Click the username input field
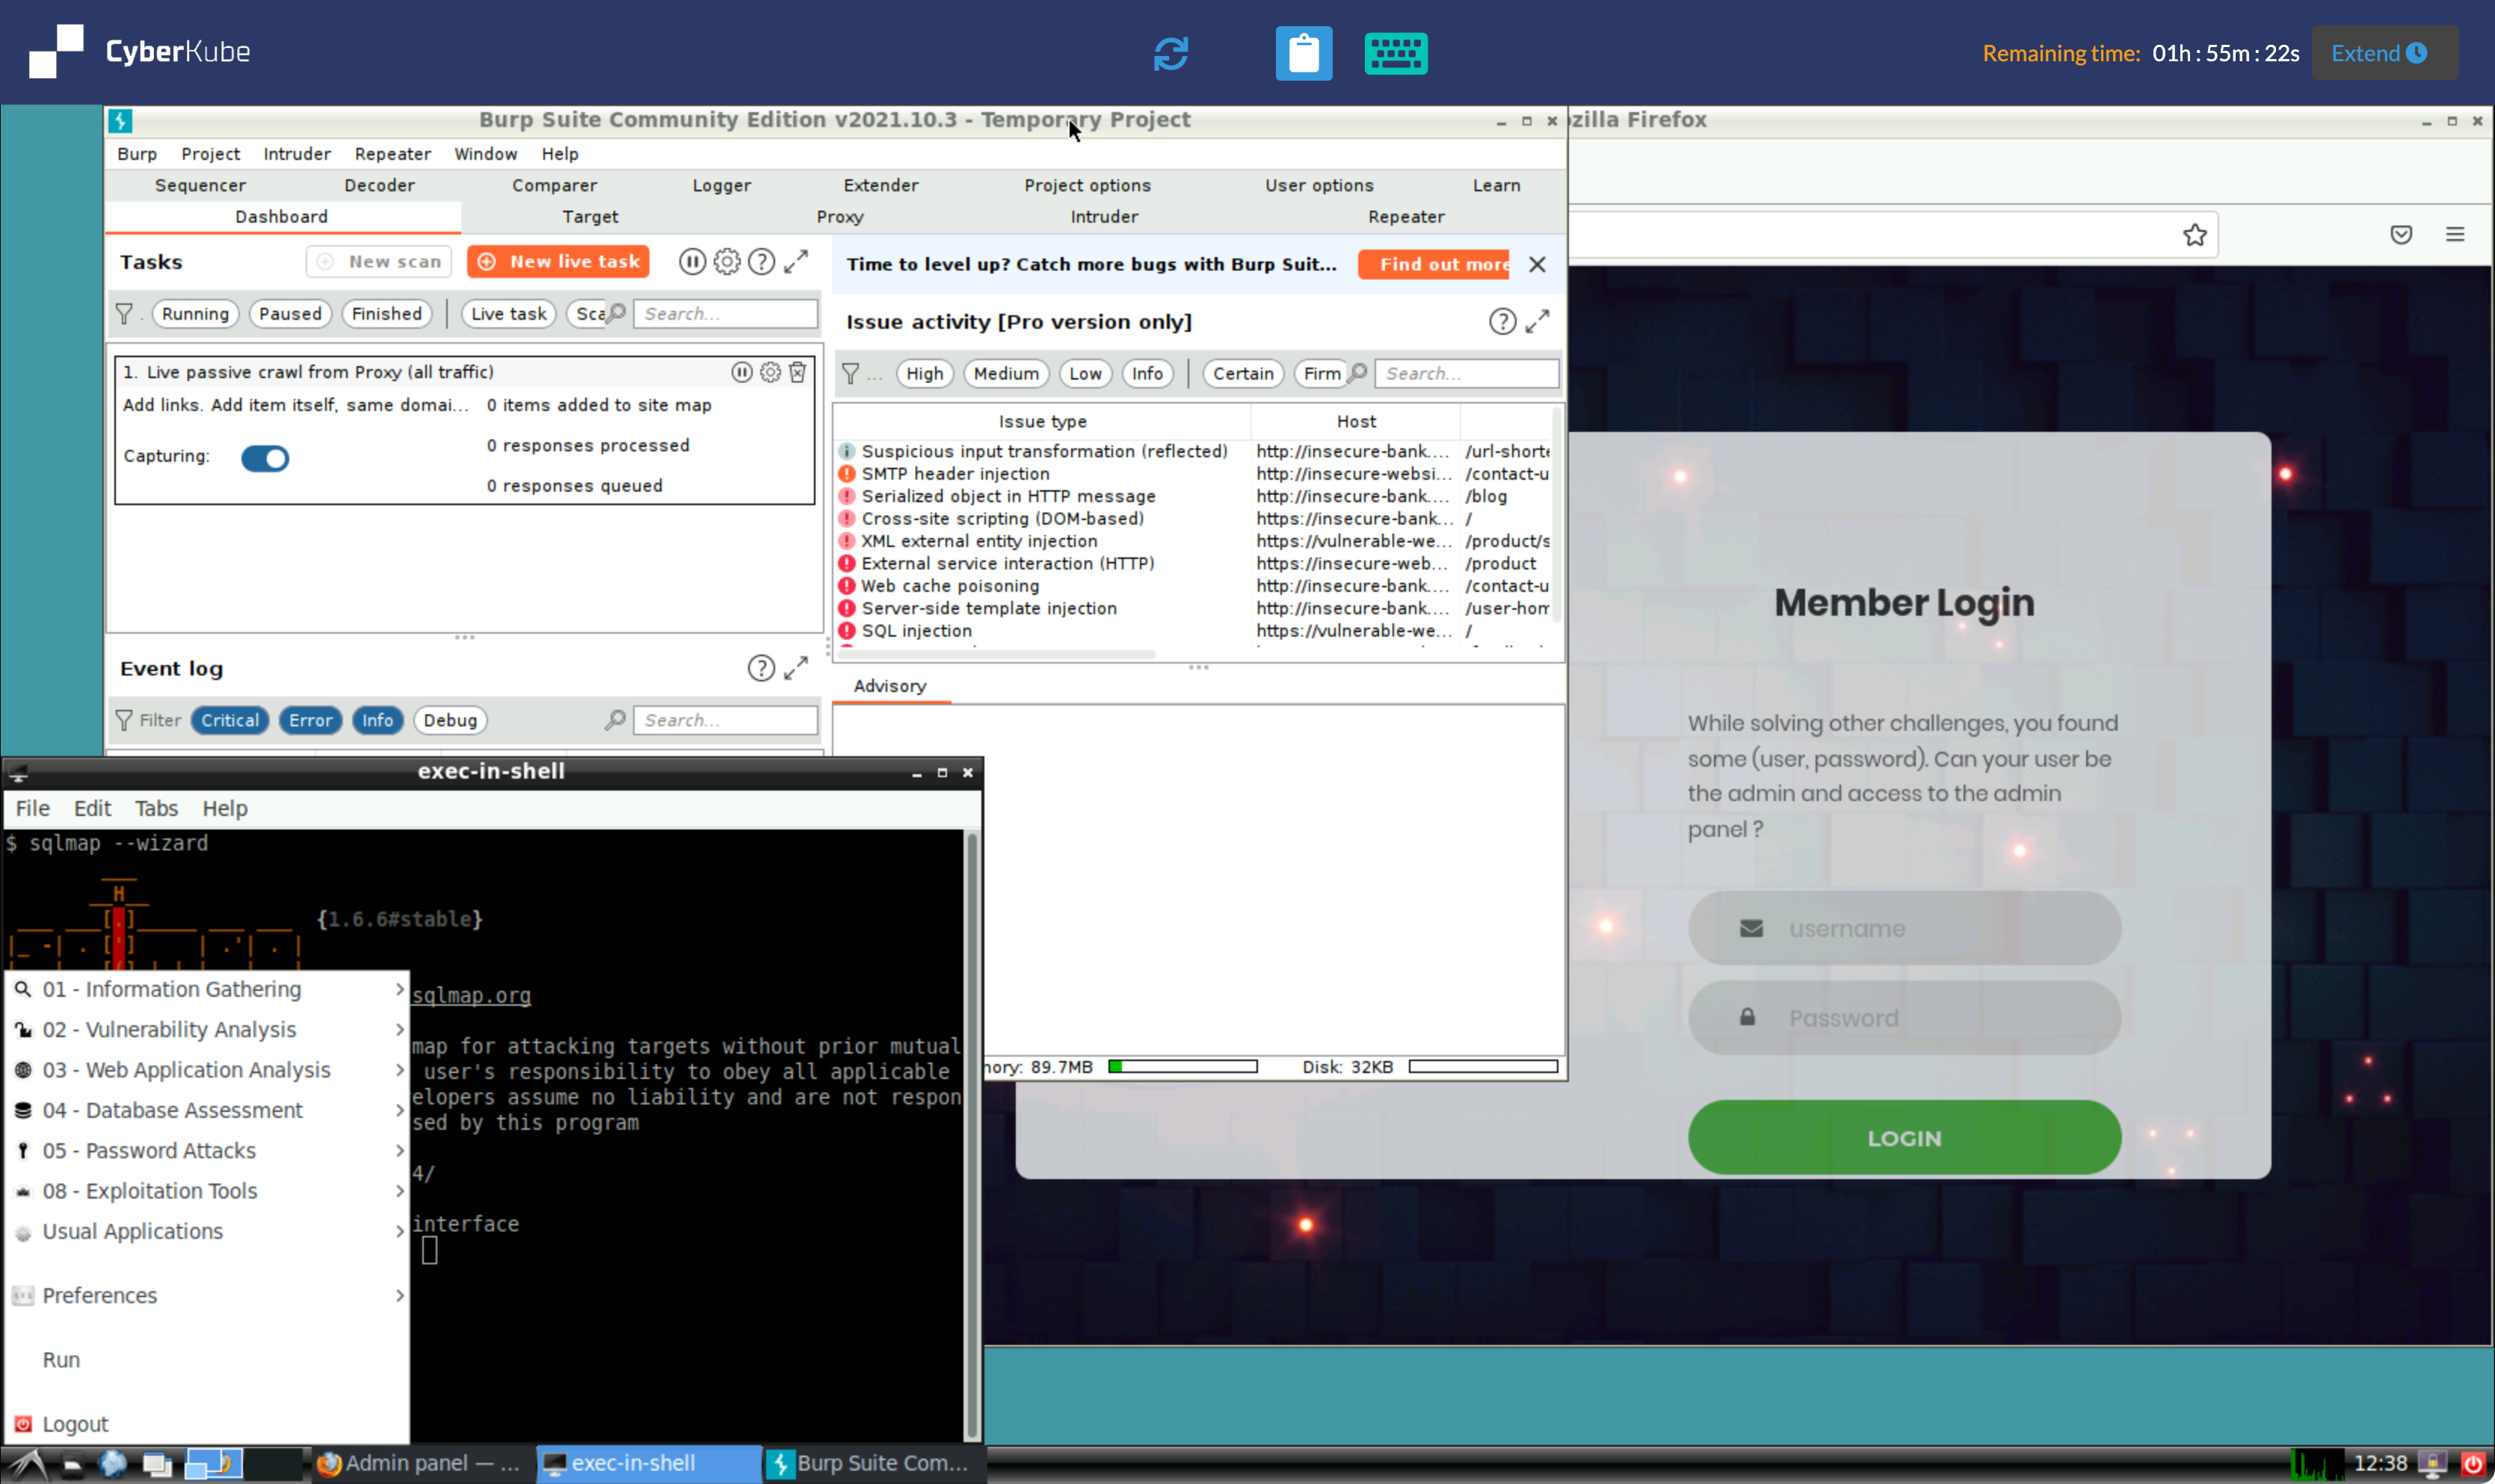This screenshot has height=1484, width=2495. coord(1904,928)
